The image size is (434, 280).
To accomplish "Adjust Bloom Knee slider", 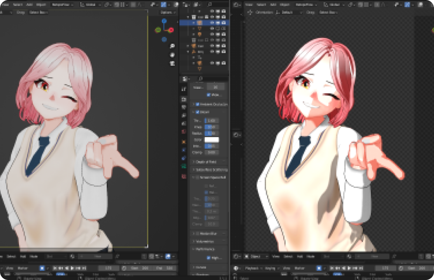I will click(212, 127).
